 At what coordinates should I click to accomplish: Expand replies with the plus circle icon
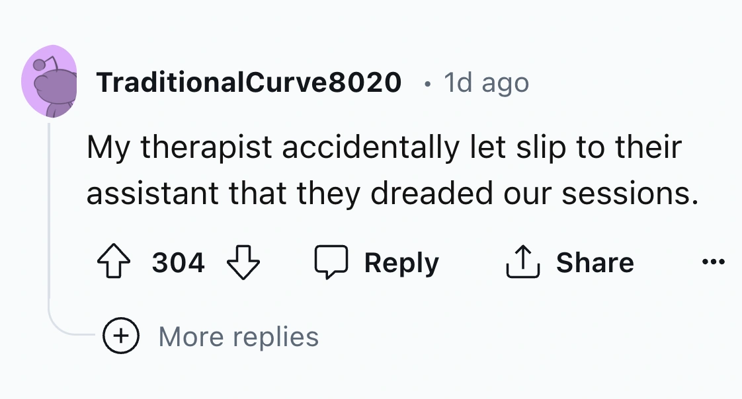click(120, 337)
